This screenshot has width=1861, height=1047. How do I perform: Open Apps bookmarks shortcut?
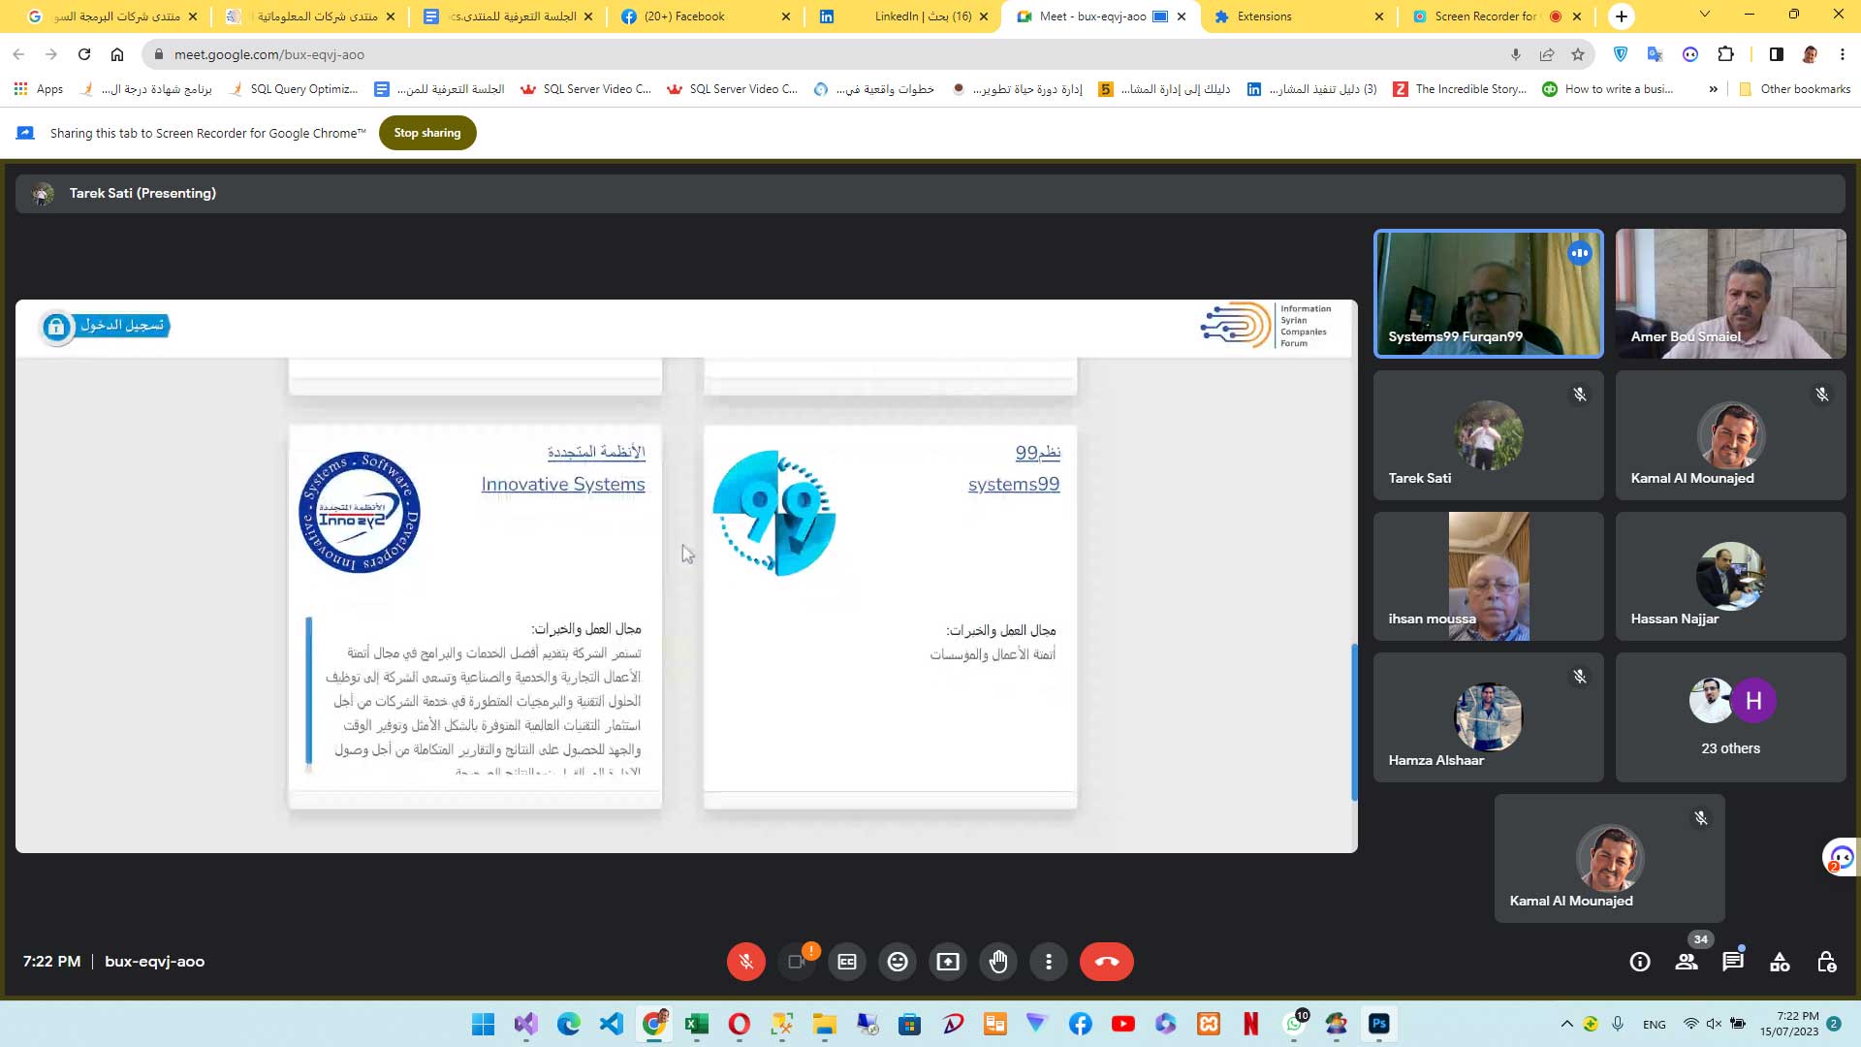pyautogui.click(x=39, y=89)
